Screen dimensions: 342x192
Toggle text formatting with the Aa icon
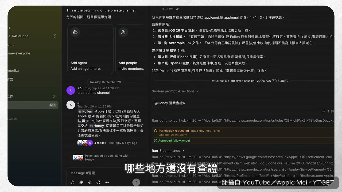click(107, 182)
